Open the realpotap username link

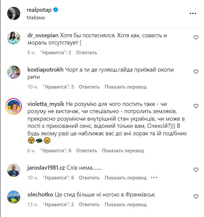pos(39,10)
